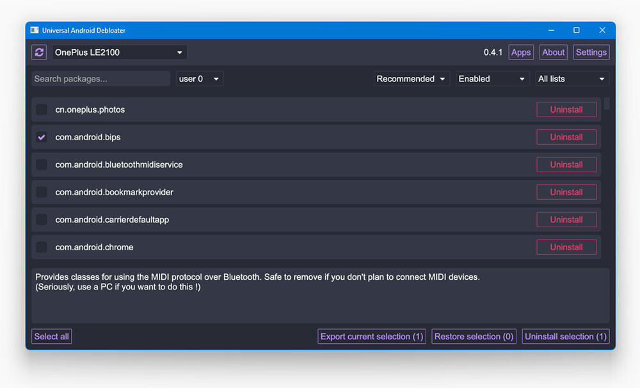
Task: Uninstall the com.android.bluetoothmidiservice package
Action: (566, 165)
